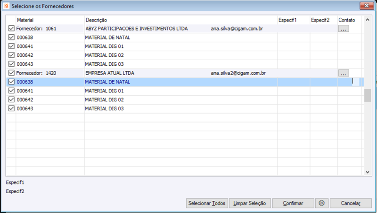
Task: Select the email ana.silva2@cigam.com.br
Action: [238, 73]
